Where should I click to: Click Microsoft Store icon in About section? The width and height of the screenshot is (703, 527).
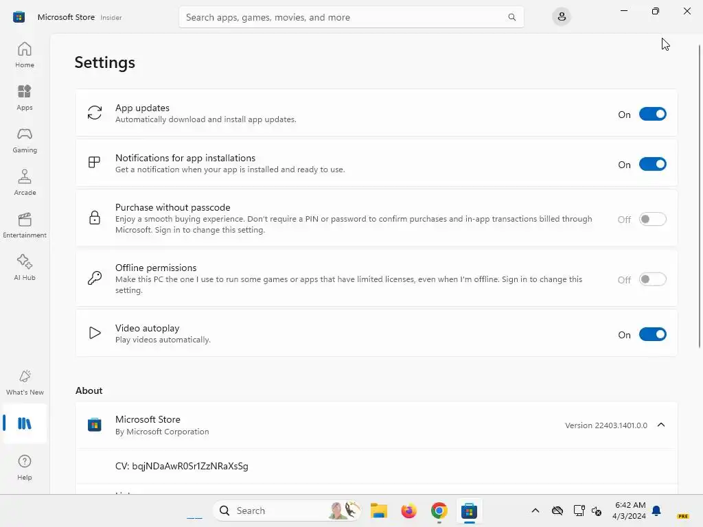[95, 424]
